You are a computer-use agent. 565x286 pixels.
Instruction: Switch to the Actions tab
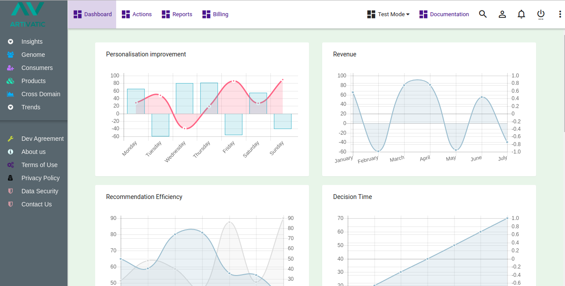(x=136, y=14)
